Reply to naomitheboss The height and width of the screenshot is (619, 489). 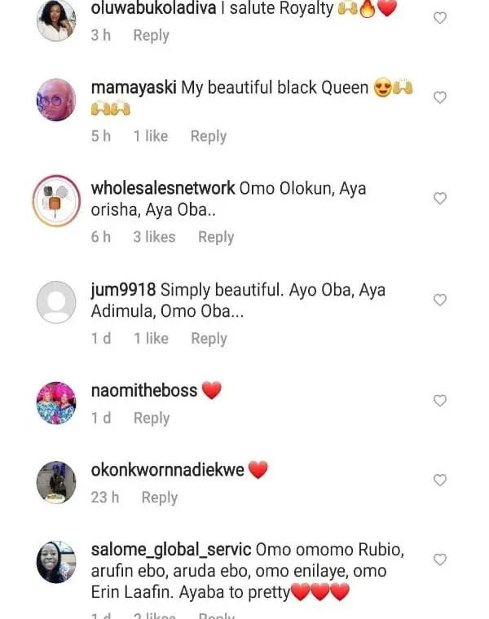(x=152, y=418)
